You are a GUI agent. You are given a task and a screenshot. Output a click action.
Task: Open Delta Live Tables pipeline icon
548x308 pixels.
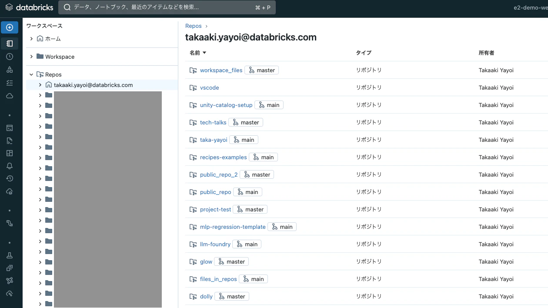pyautogui.click(x=10, y=223)
